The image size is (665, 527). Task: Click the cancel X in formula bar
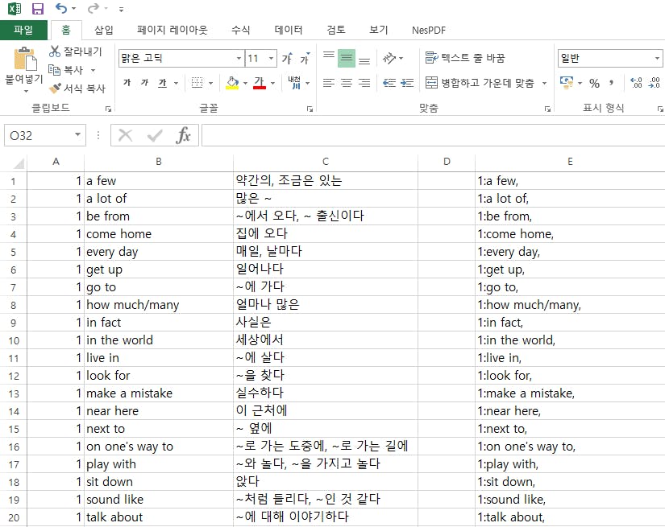coord(126,135)
